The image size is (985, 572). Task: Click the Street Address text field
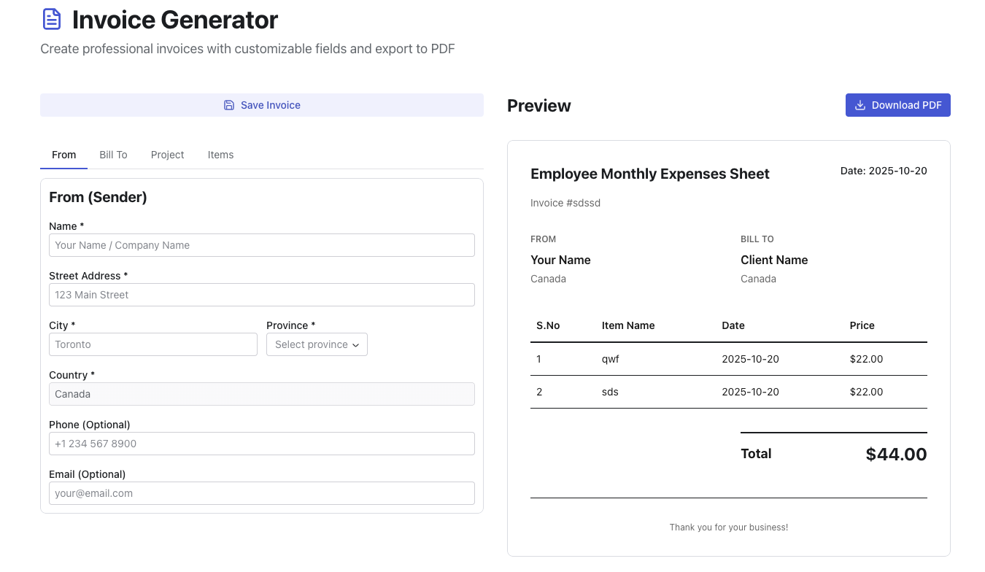point(261,295)
